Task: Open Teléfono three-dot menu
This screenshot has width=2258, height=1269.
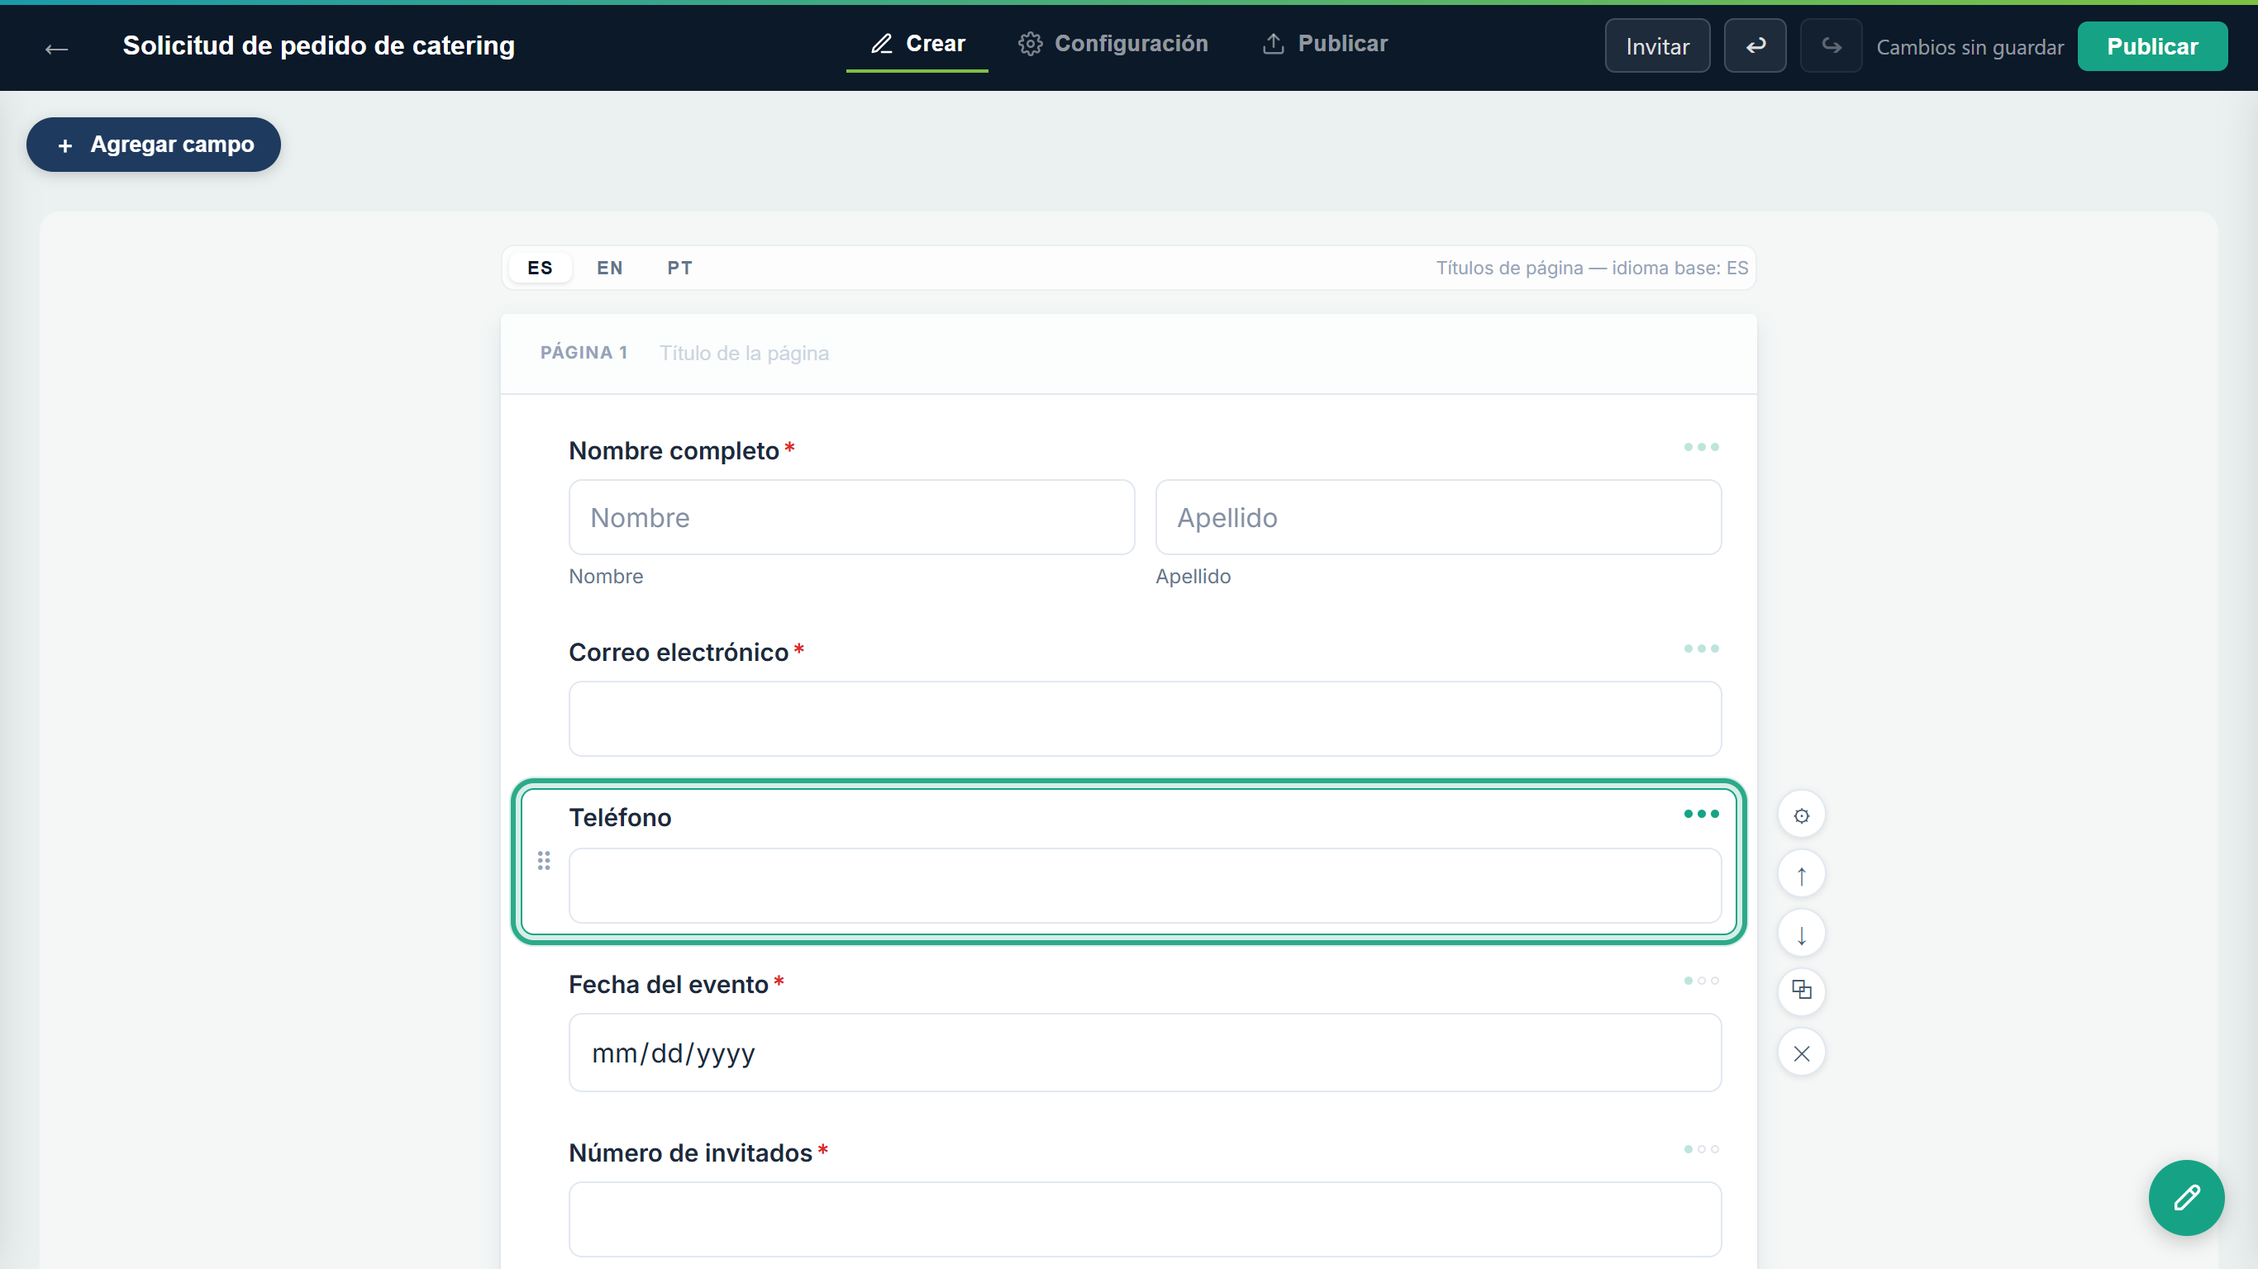Action: pyautogui.click(x=1702, y=814)
